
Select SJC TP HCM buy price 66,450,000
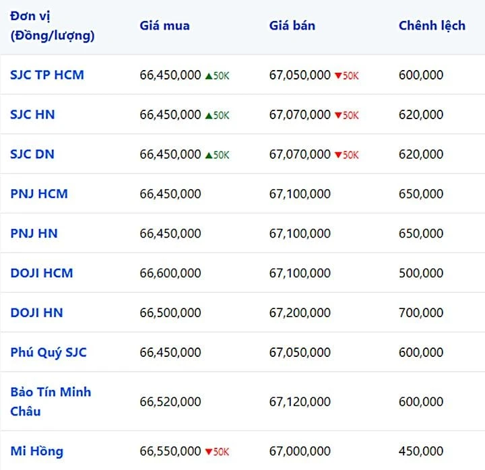click(x=170, y=75)
